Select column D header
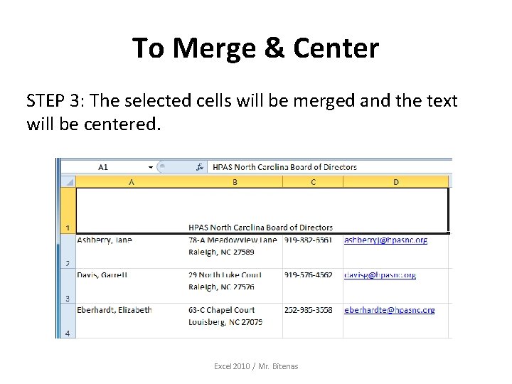This screenshot has width=512, height=384. pos(396,182)
